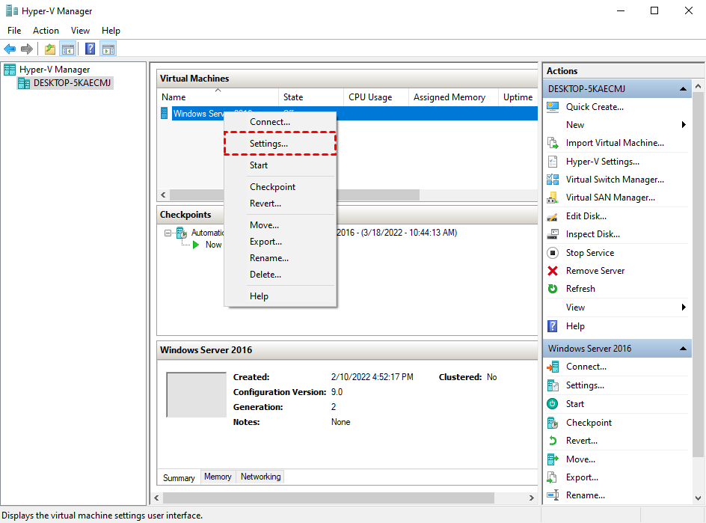Choose Settings in the context menu
The image size is (706, 523).
[x=268, y=144]
